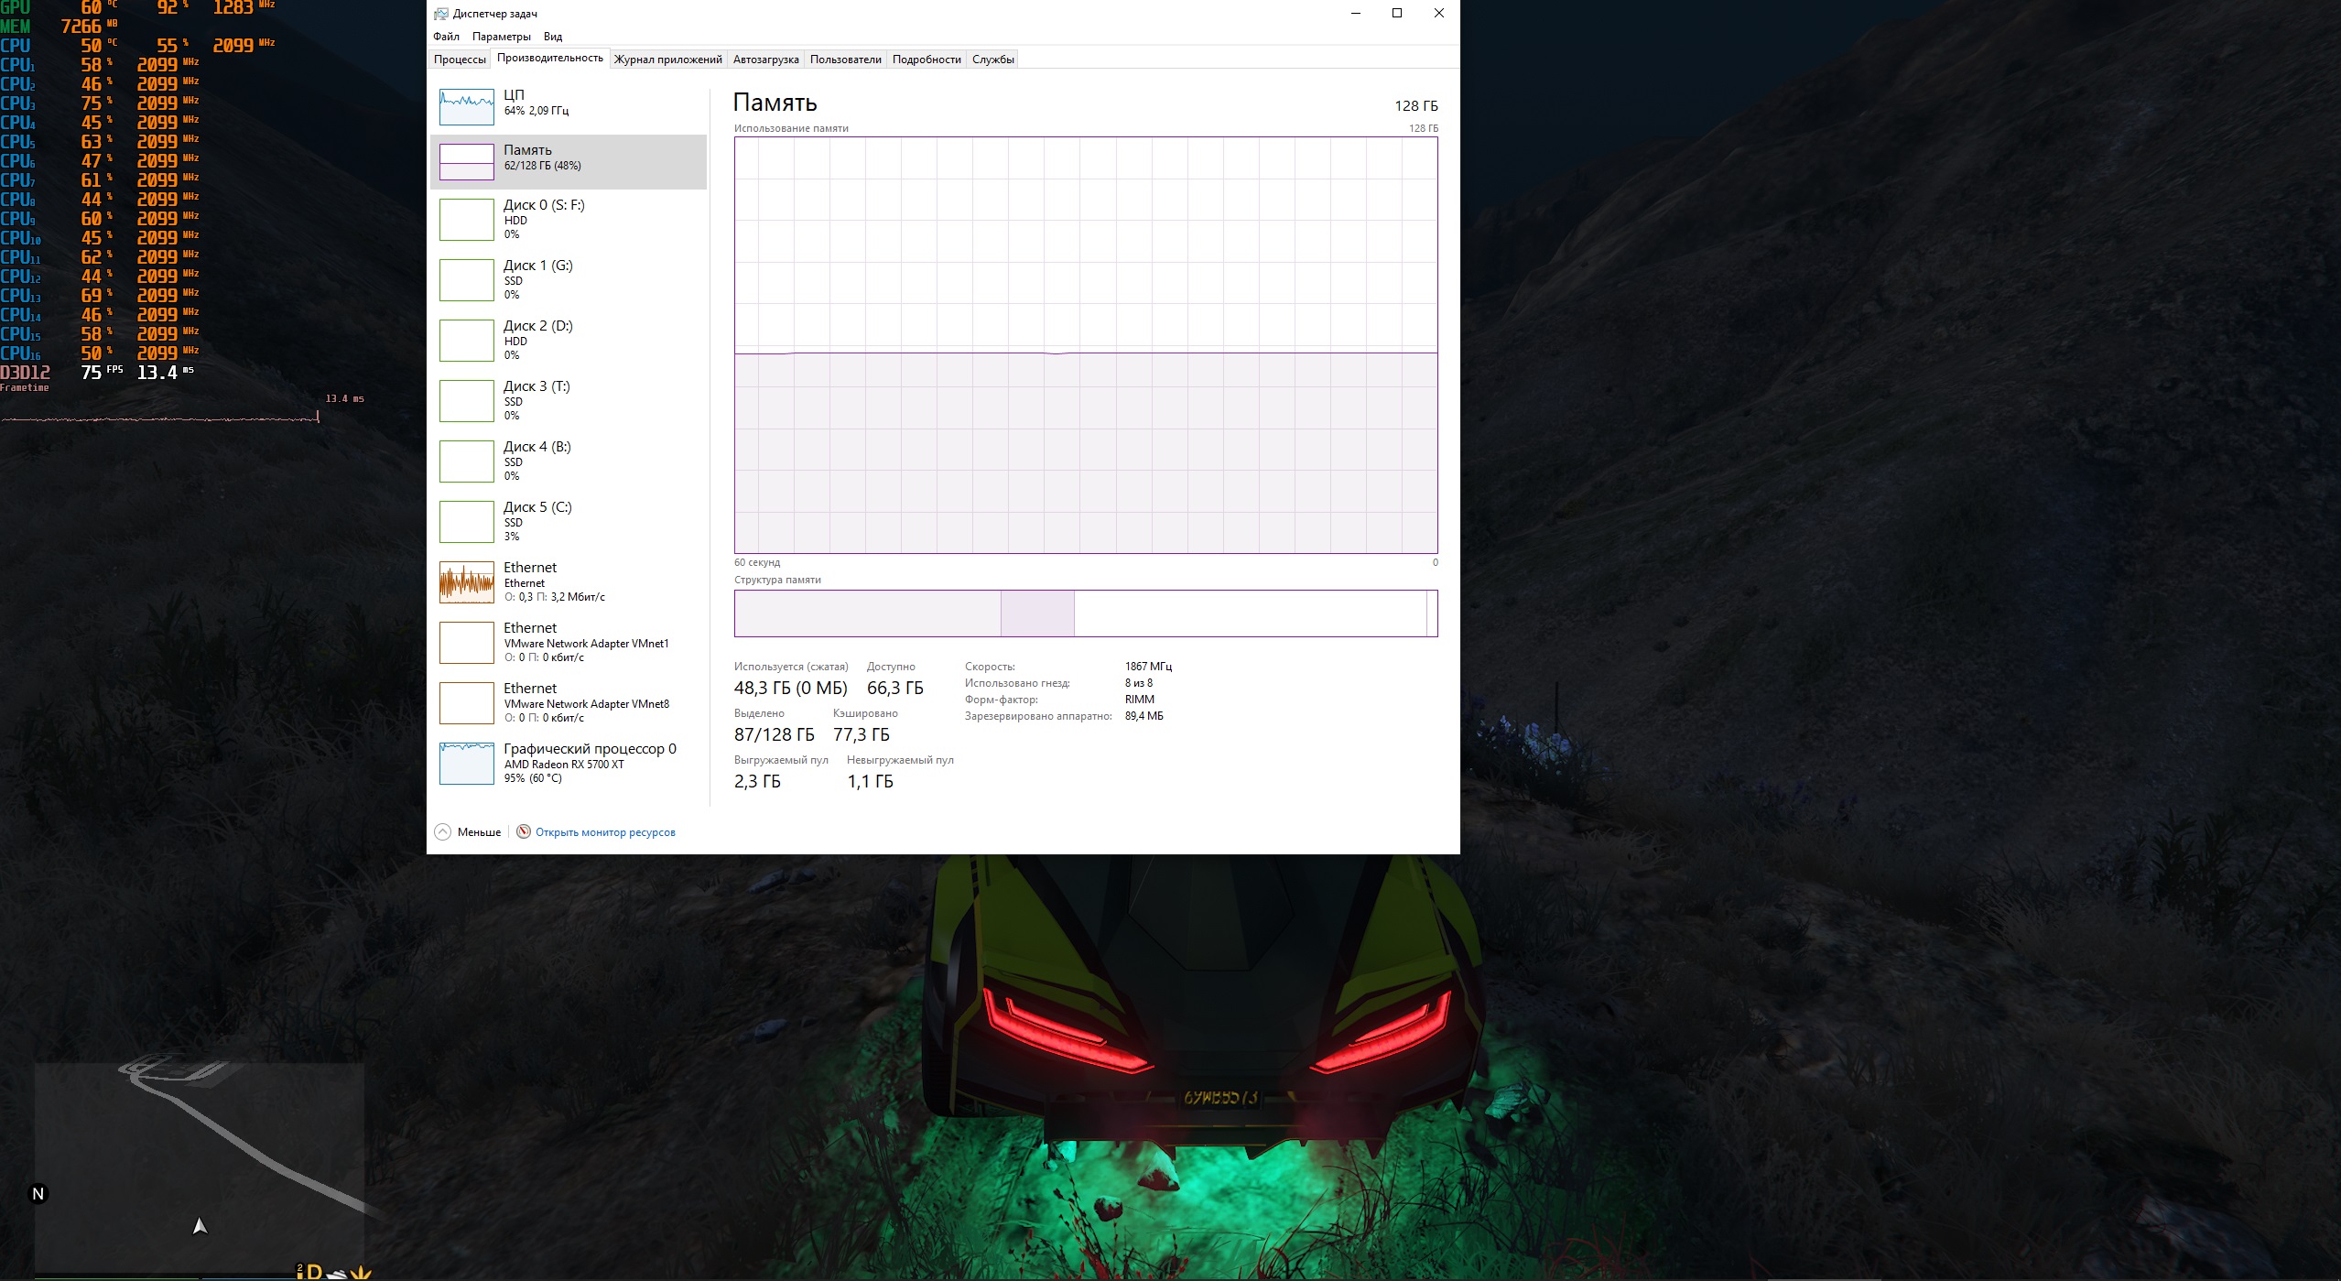Select Графический процессор 0 graph icon
Viewport: 2341px width, 1281px height.
pyautogui.click(x=466, y=764)
